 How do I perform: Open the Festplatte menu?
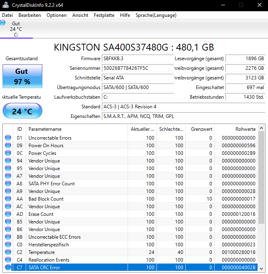tap(104, 15)
